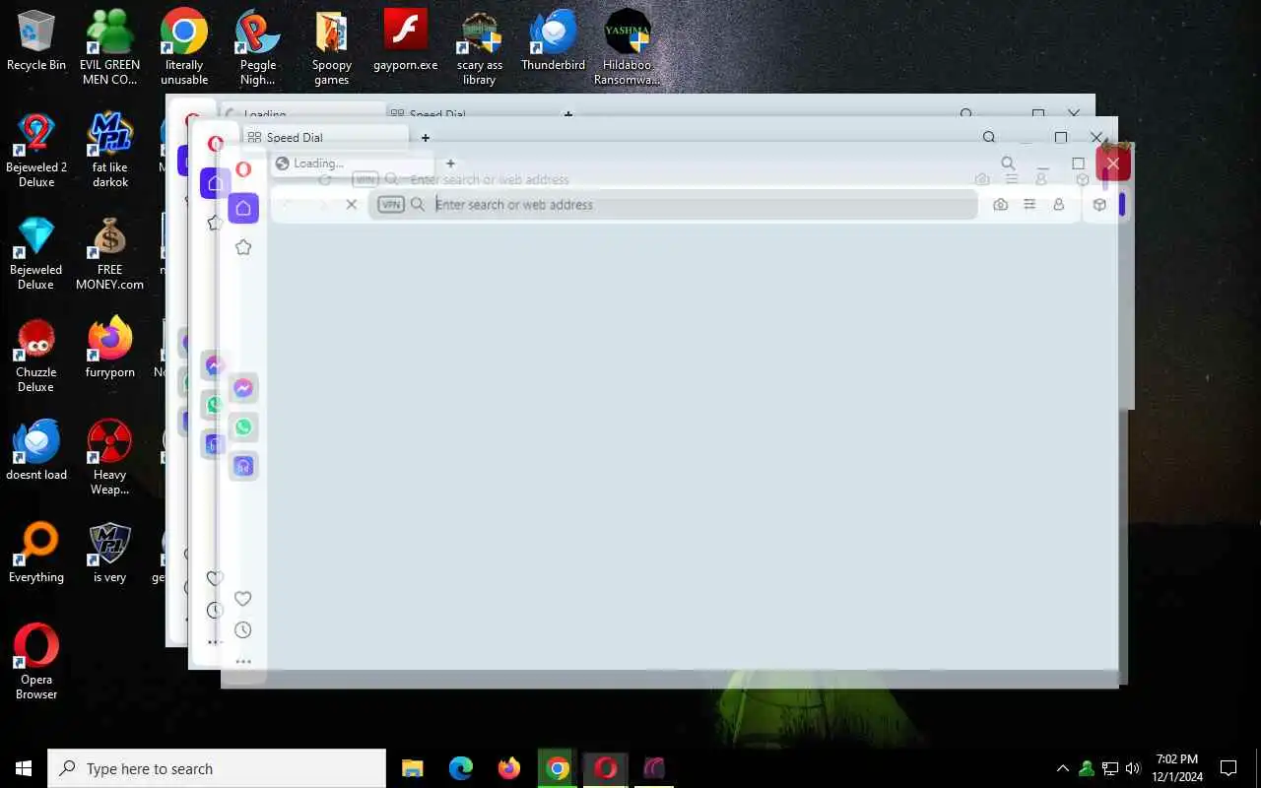
Task: Open Bookmarks star in front Opera sidebar
Action: tap(243, 247)
